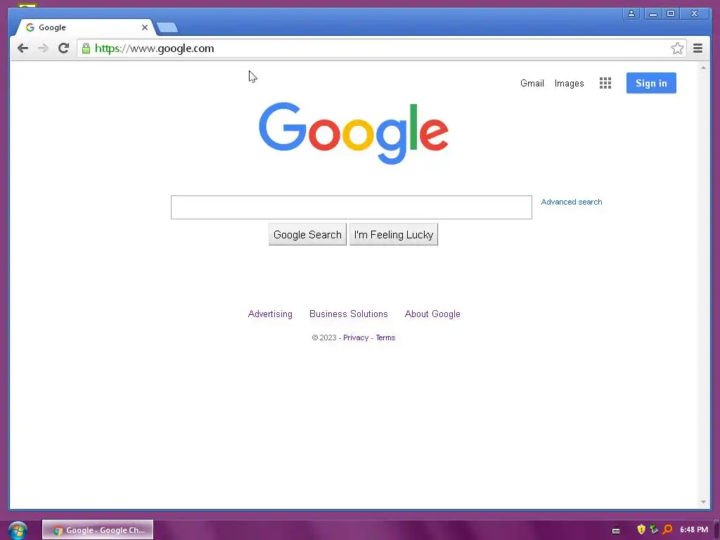Open a new tab
This screenshot has width=720, height=540.
[167, 28]
